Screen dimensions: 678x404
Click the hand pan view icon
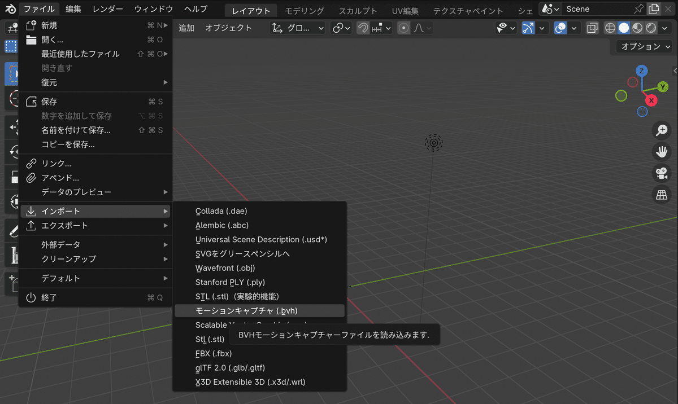(x=660, y=152)
